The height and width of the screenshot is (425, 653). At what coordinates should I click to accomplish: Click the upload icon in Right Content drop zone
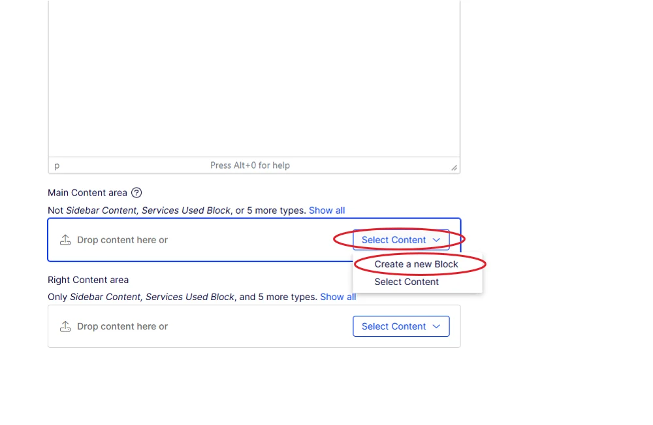tap(65, 326)
